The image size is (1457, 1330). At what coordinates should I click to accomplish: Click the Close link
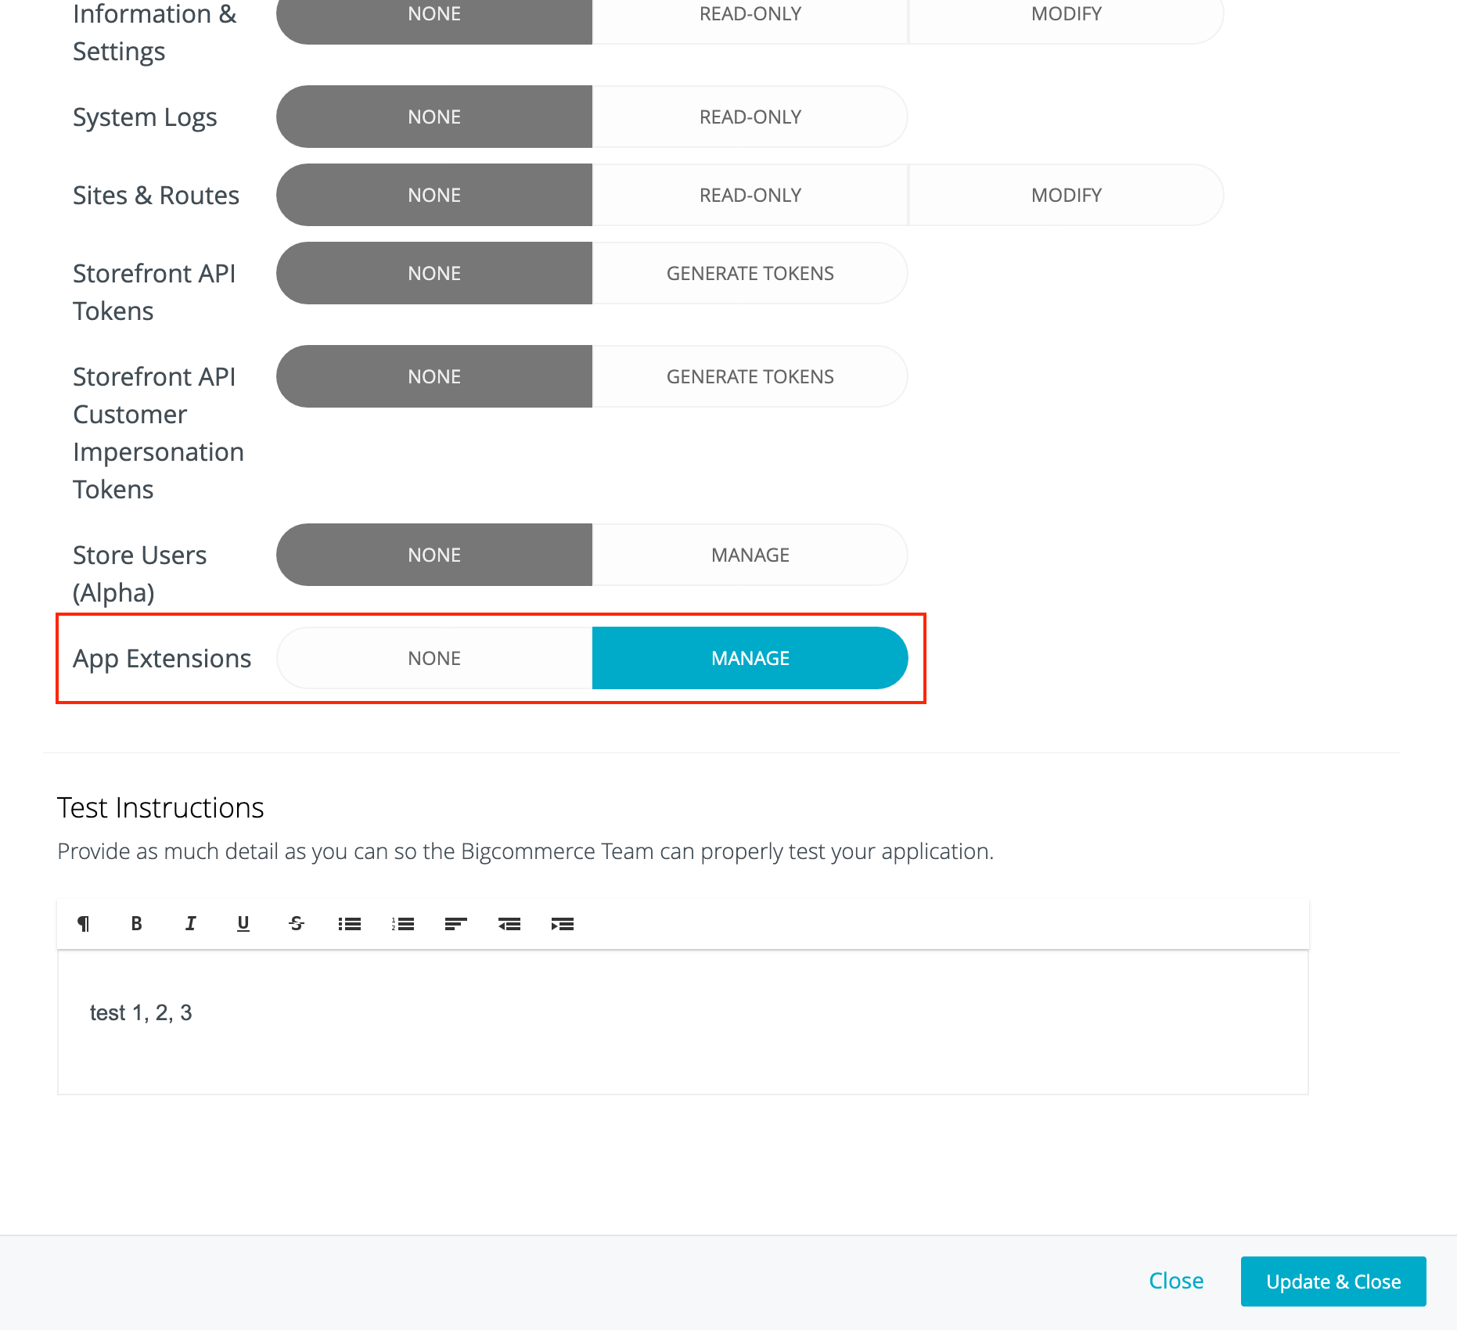1176,1281
